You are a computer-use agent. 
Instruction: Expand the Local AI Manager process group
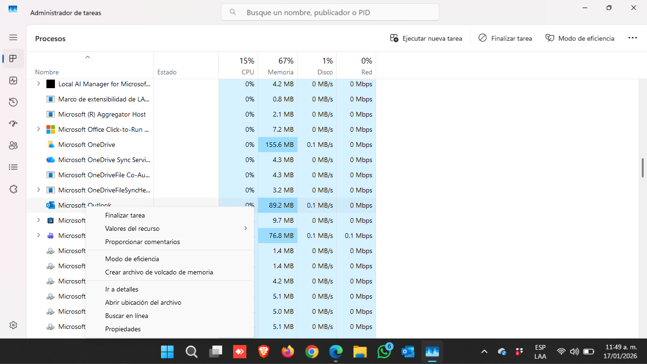[x=39, y=84]
